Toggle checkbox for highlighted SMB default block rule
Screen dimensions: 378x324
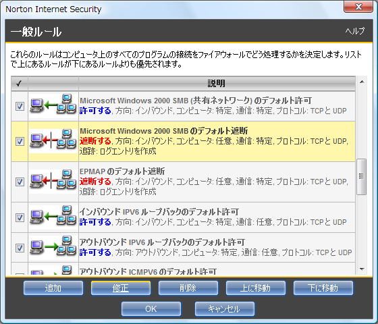pos(20,141)
